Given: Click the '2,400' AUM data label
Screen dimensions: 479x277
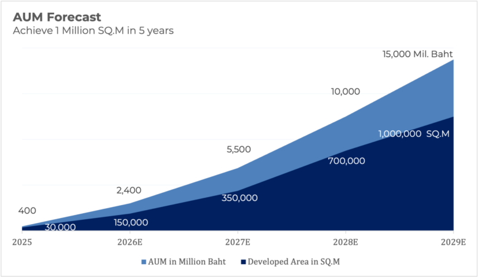Looking at the screenshot, I should (x=128, y=190).
